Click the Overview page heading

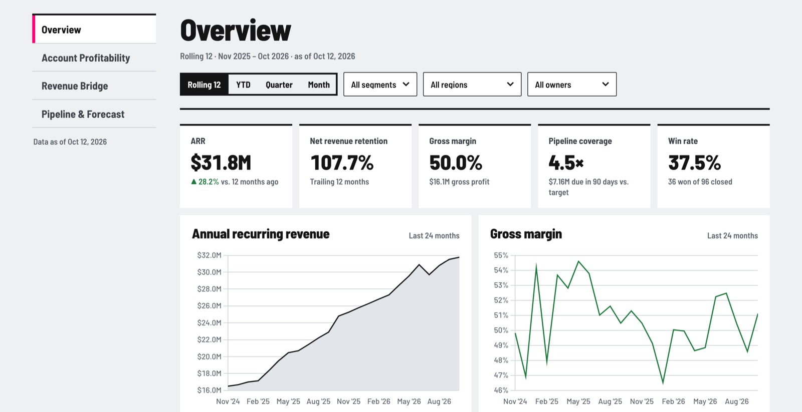[236, 31]
